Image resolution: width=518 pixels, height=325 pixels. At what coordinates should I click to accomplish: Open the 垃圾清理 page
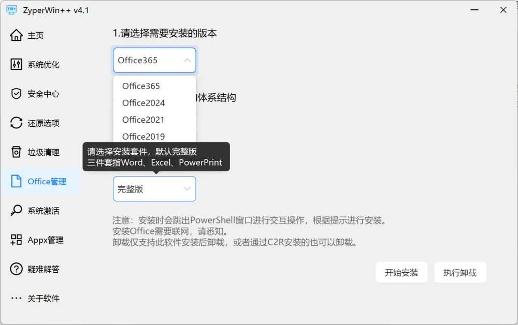coord(44,153)
